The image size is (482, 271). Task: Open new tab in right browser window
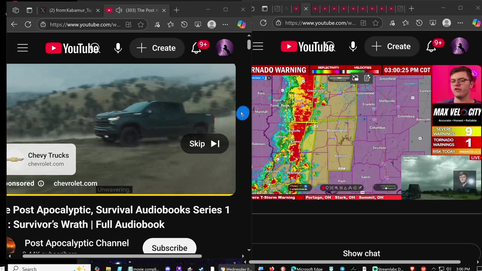coord(412,9)
